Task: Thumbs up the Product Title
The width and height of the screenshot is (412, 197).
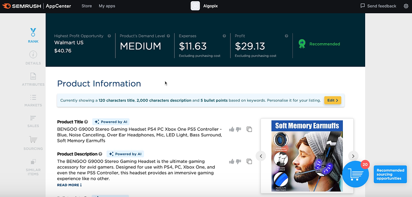Action: [x=232, y=129]
